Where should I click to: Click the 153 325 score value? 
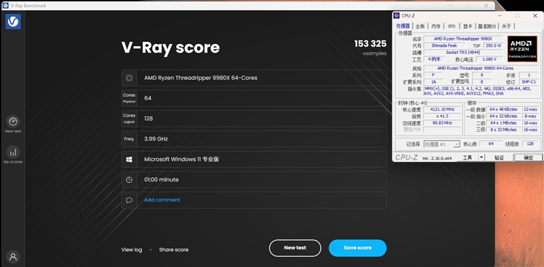370,44
